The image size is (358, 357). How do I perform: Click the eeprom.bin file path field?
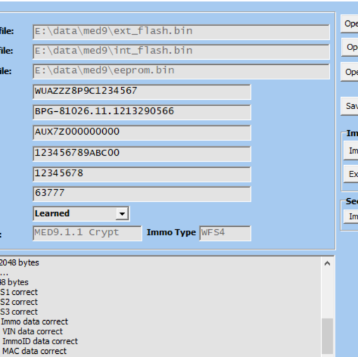[x=182, y=72]
